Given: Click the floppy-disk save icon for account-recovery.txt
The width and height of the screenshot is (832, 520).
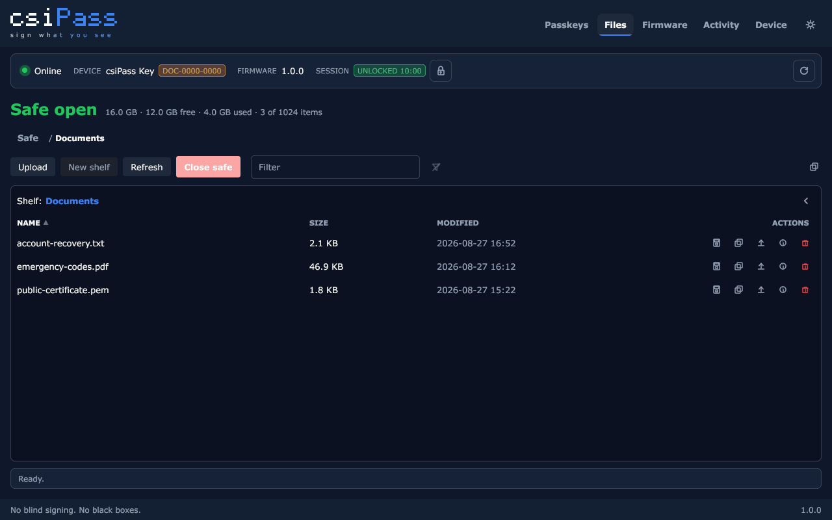Looking at the screenshot, I should click(716, 243).
